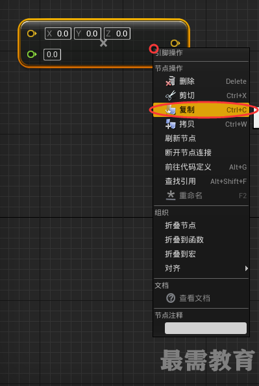Click the 节点注释 text input box
Viewport: 259px width, 386px height.
click(206, 328)
